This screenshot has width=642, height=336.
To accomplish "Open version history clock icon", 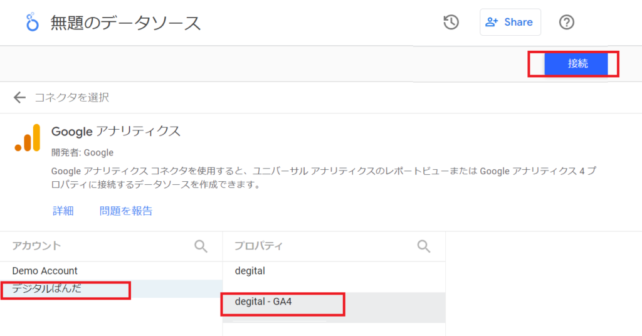I will click(x=451, y=23).
